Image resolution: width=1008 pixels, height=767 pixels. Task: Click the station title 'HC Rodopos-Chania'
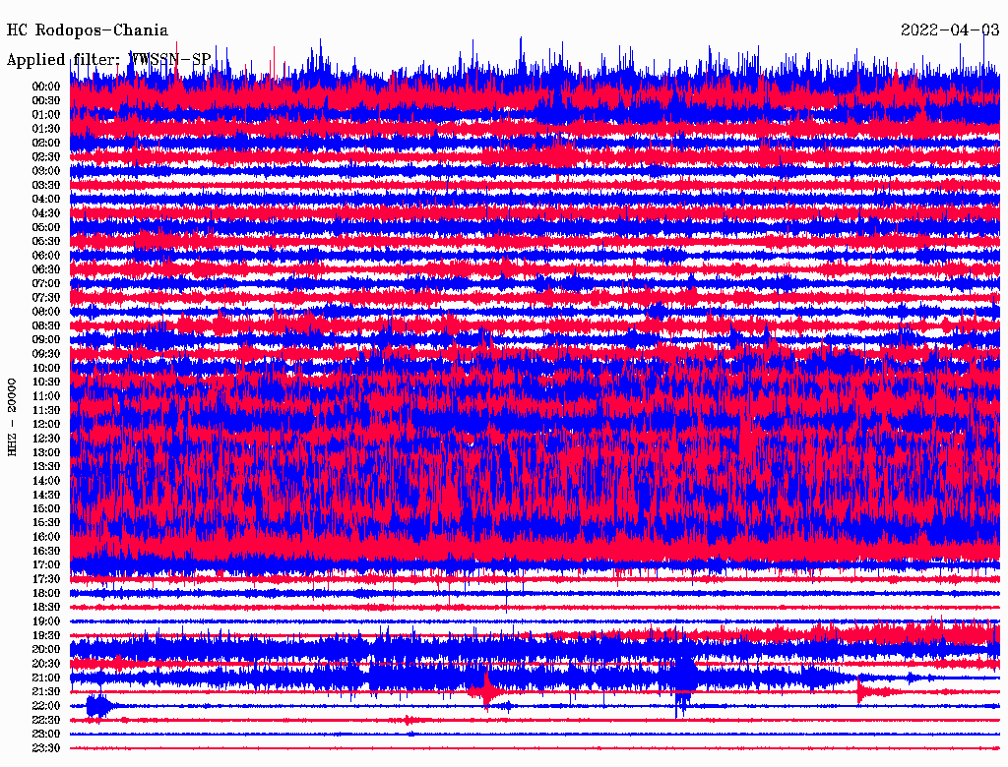point(88,30)
